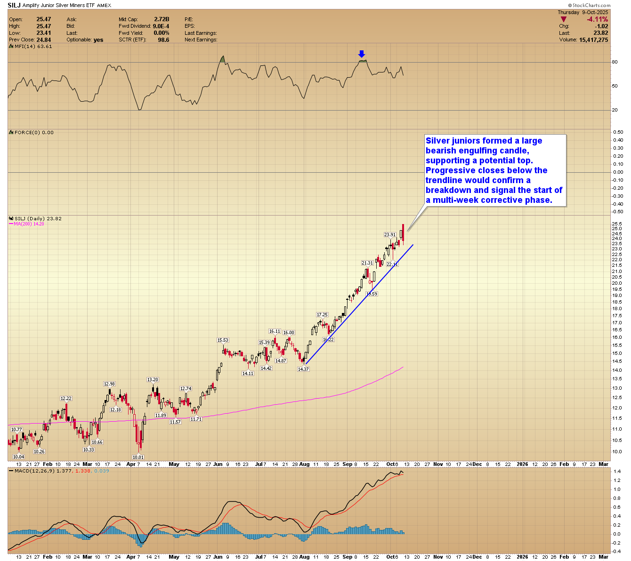Click the MACD(12,26,9) legend icon
Viewport: 631px width, 561px height.
tap(12, 471)
